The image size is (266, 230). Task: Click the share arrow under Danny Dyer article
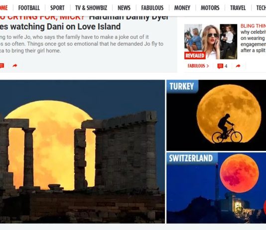click(15, 66)
